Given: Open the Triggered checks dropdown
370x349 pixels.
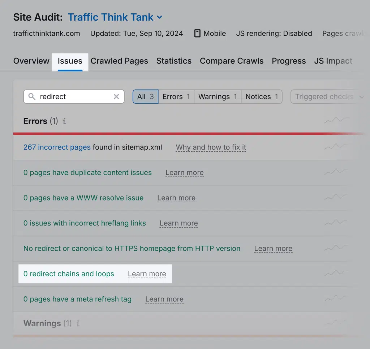Looking at the screenshot, I should pos(327,96).
